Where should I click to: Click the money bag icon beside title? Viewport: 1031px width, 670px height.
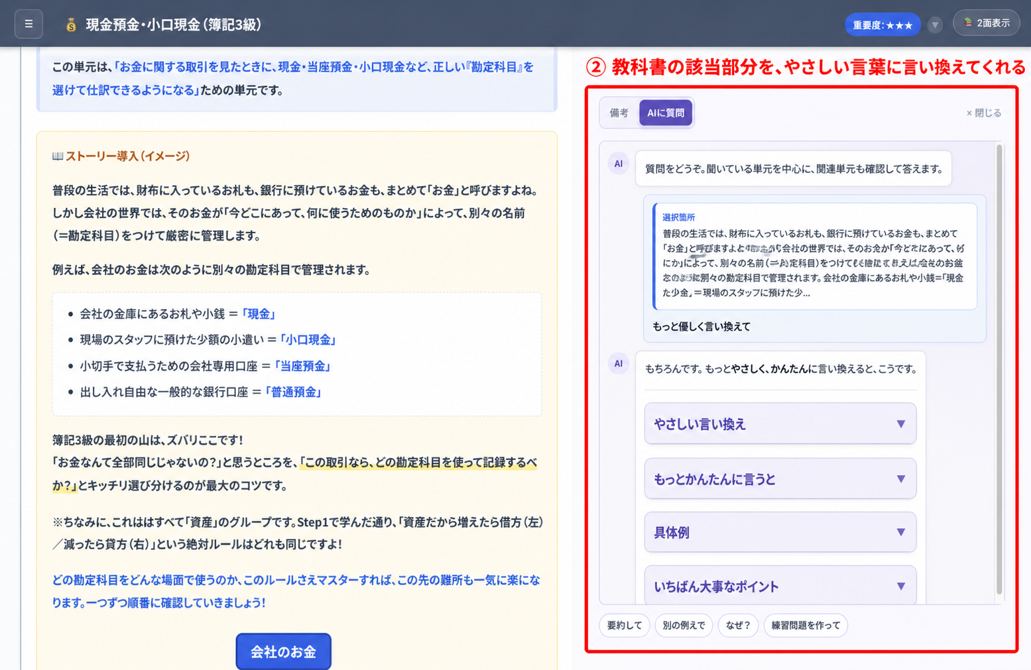[71, 25]
